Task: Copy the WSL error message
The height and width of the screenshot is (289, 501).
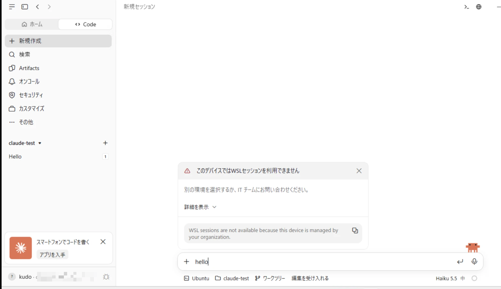Action: 355,231
